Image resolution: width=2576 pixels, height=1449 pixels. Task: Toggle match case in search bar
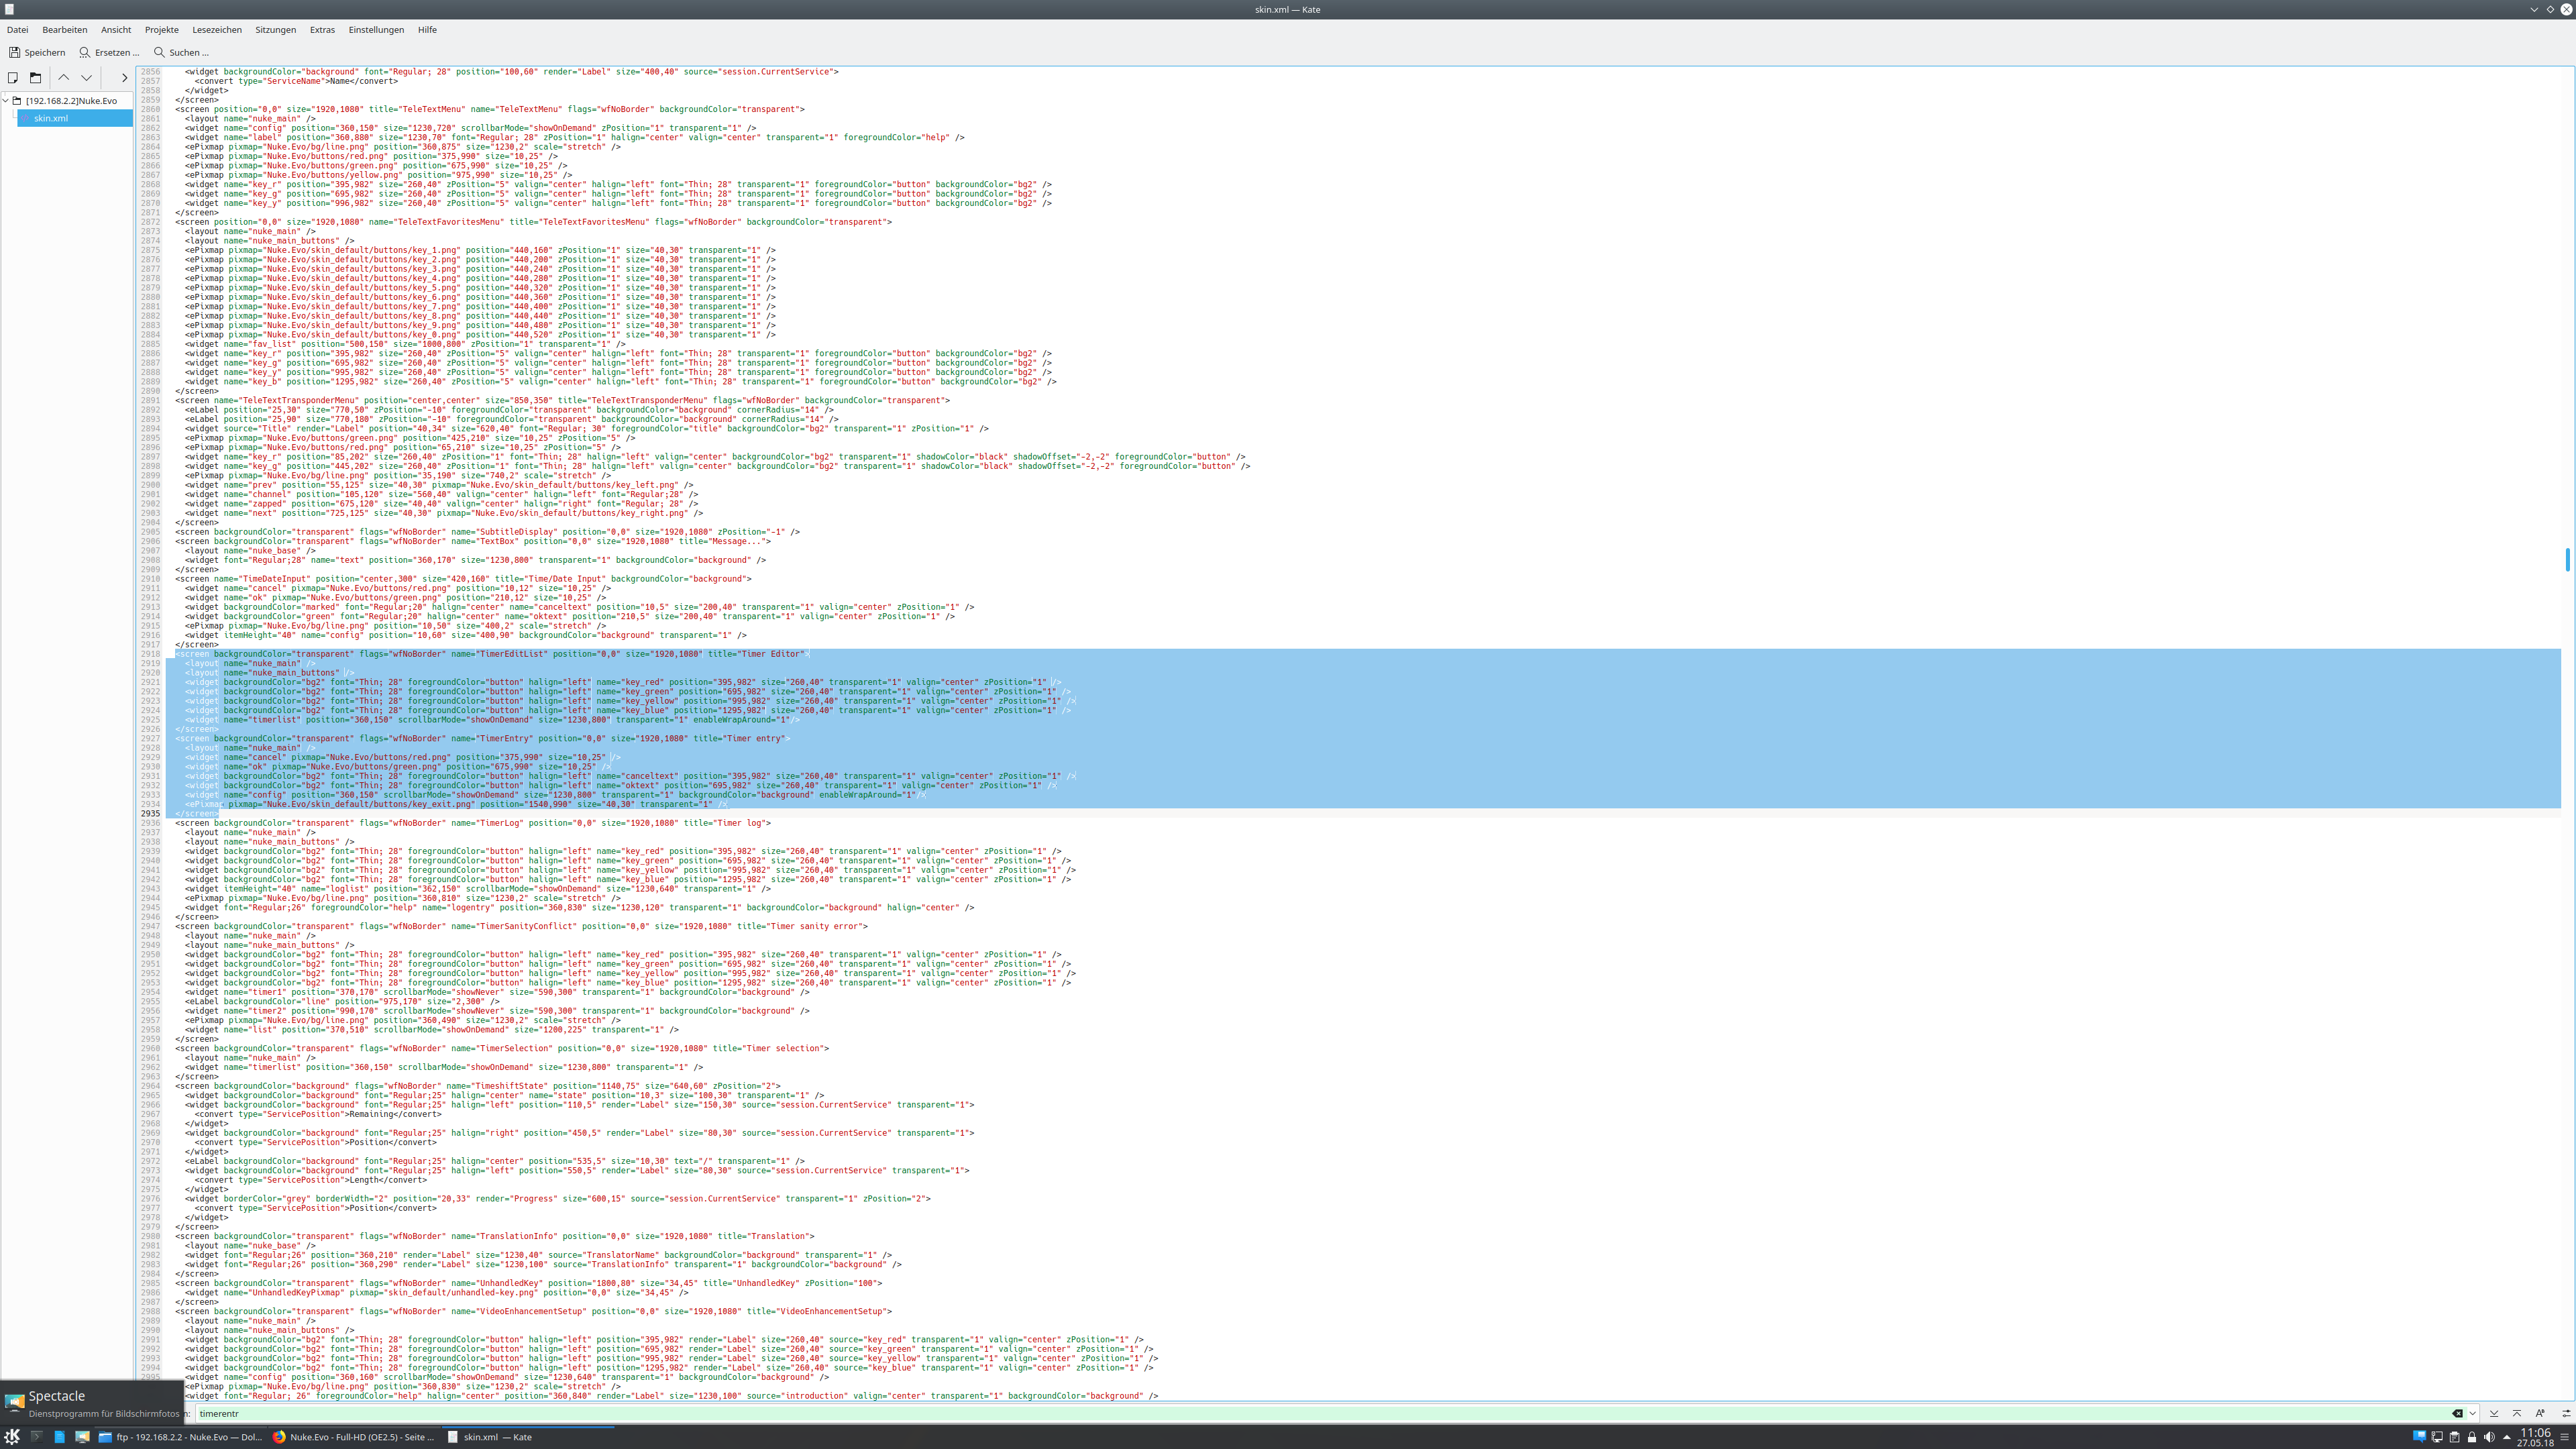2540,1413
